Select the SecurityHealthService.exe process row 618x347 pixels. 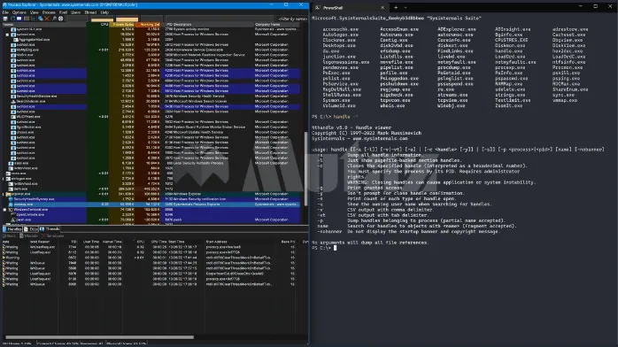pos(151,96)
